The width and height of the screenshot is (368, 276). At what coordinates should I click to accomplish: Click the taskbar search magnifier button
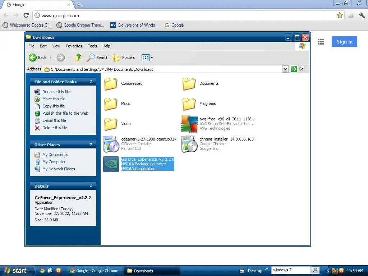click(315, 270)
